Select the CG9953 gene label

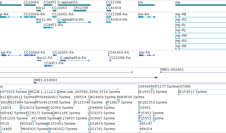[50, 2]
